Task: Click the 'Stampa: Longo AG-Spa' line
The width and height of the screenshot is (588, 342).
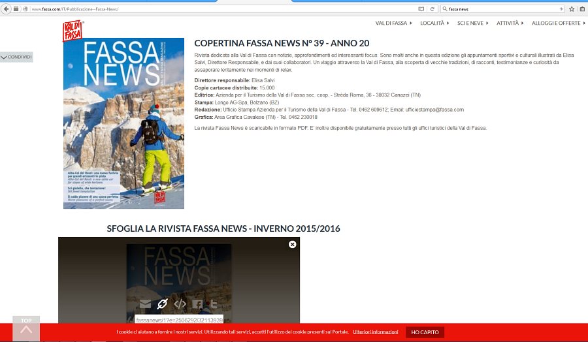Action: [237, 102]
